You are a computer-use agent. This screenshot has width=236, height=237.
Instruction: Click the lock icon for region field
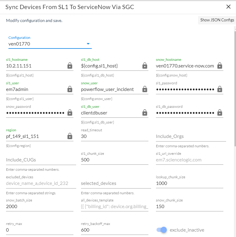[x=70, y=136]
